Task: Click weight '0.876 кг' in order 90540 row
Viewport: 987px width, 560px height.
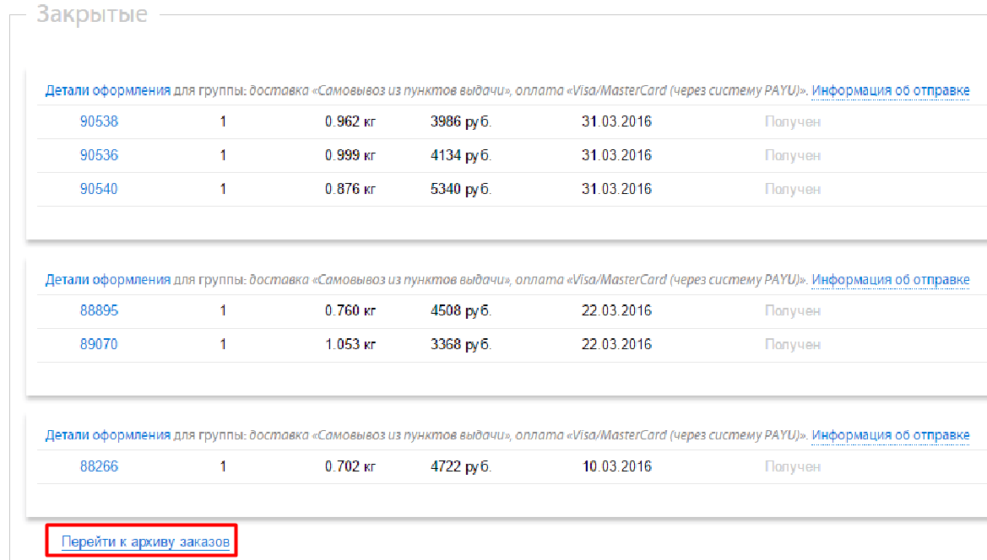Action: coord(350,189)
